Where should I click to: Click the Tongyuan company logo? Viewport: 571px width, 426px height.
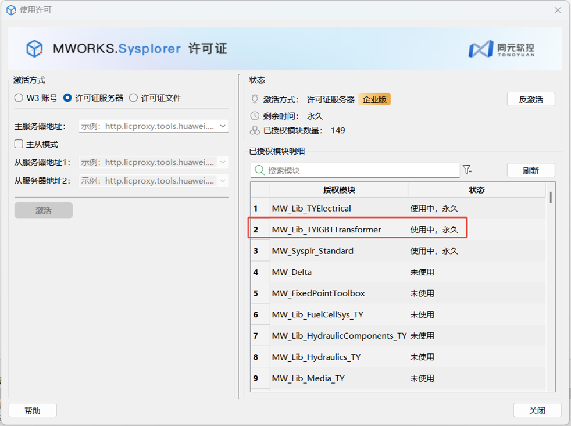point(501,49)
